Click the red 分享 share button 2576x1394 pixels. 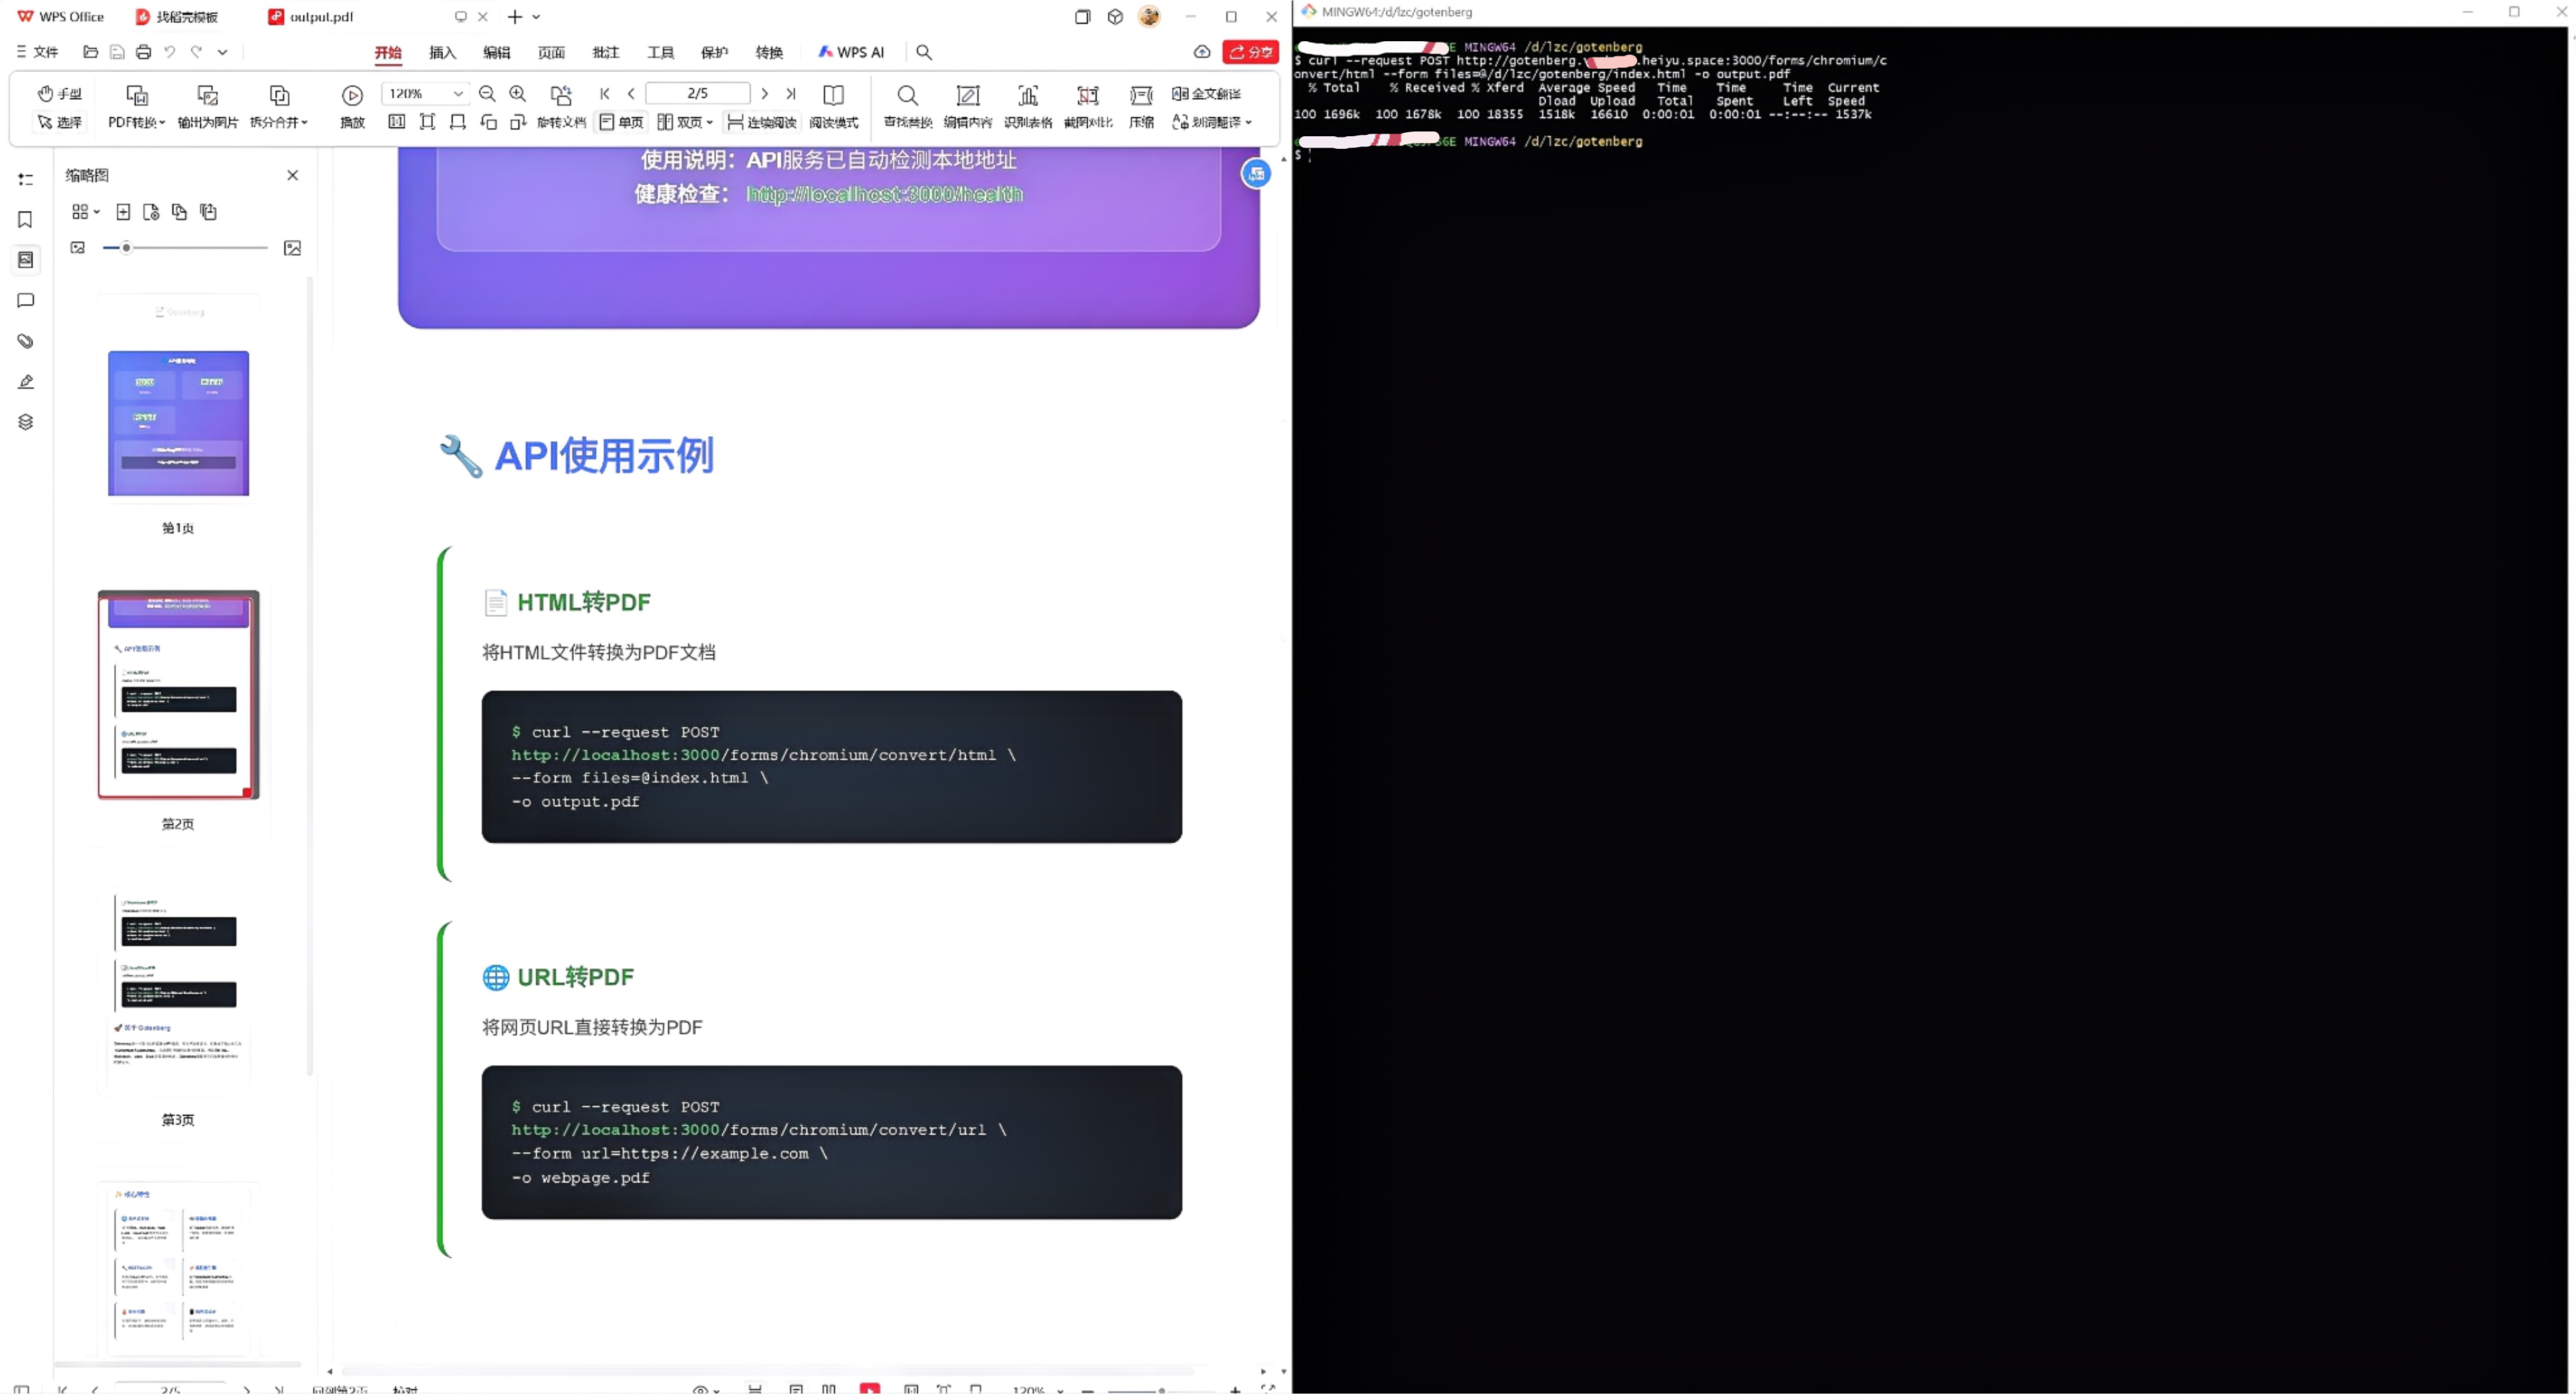(1250, 52)
